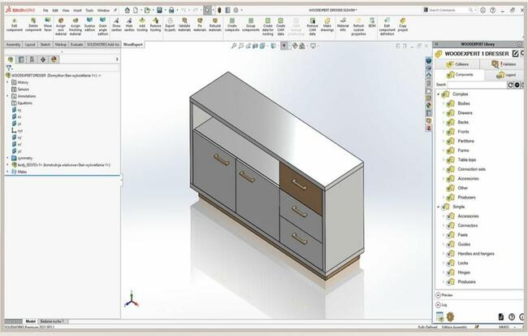Click the Fix materials icon
The width and height of the screenshot is (528, 336).
pyautogui.click(x=200, y=25)
